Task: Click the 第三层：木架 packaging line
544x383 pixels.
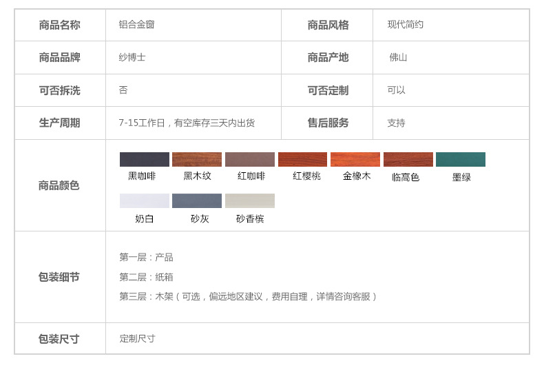Action: click(x=249, y=296)
